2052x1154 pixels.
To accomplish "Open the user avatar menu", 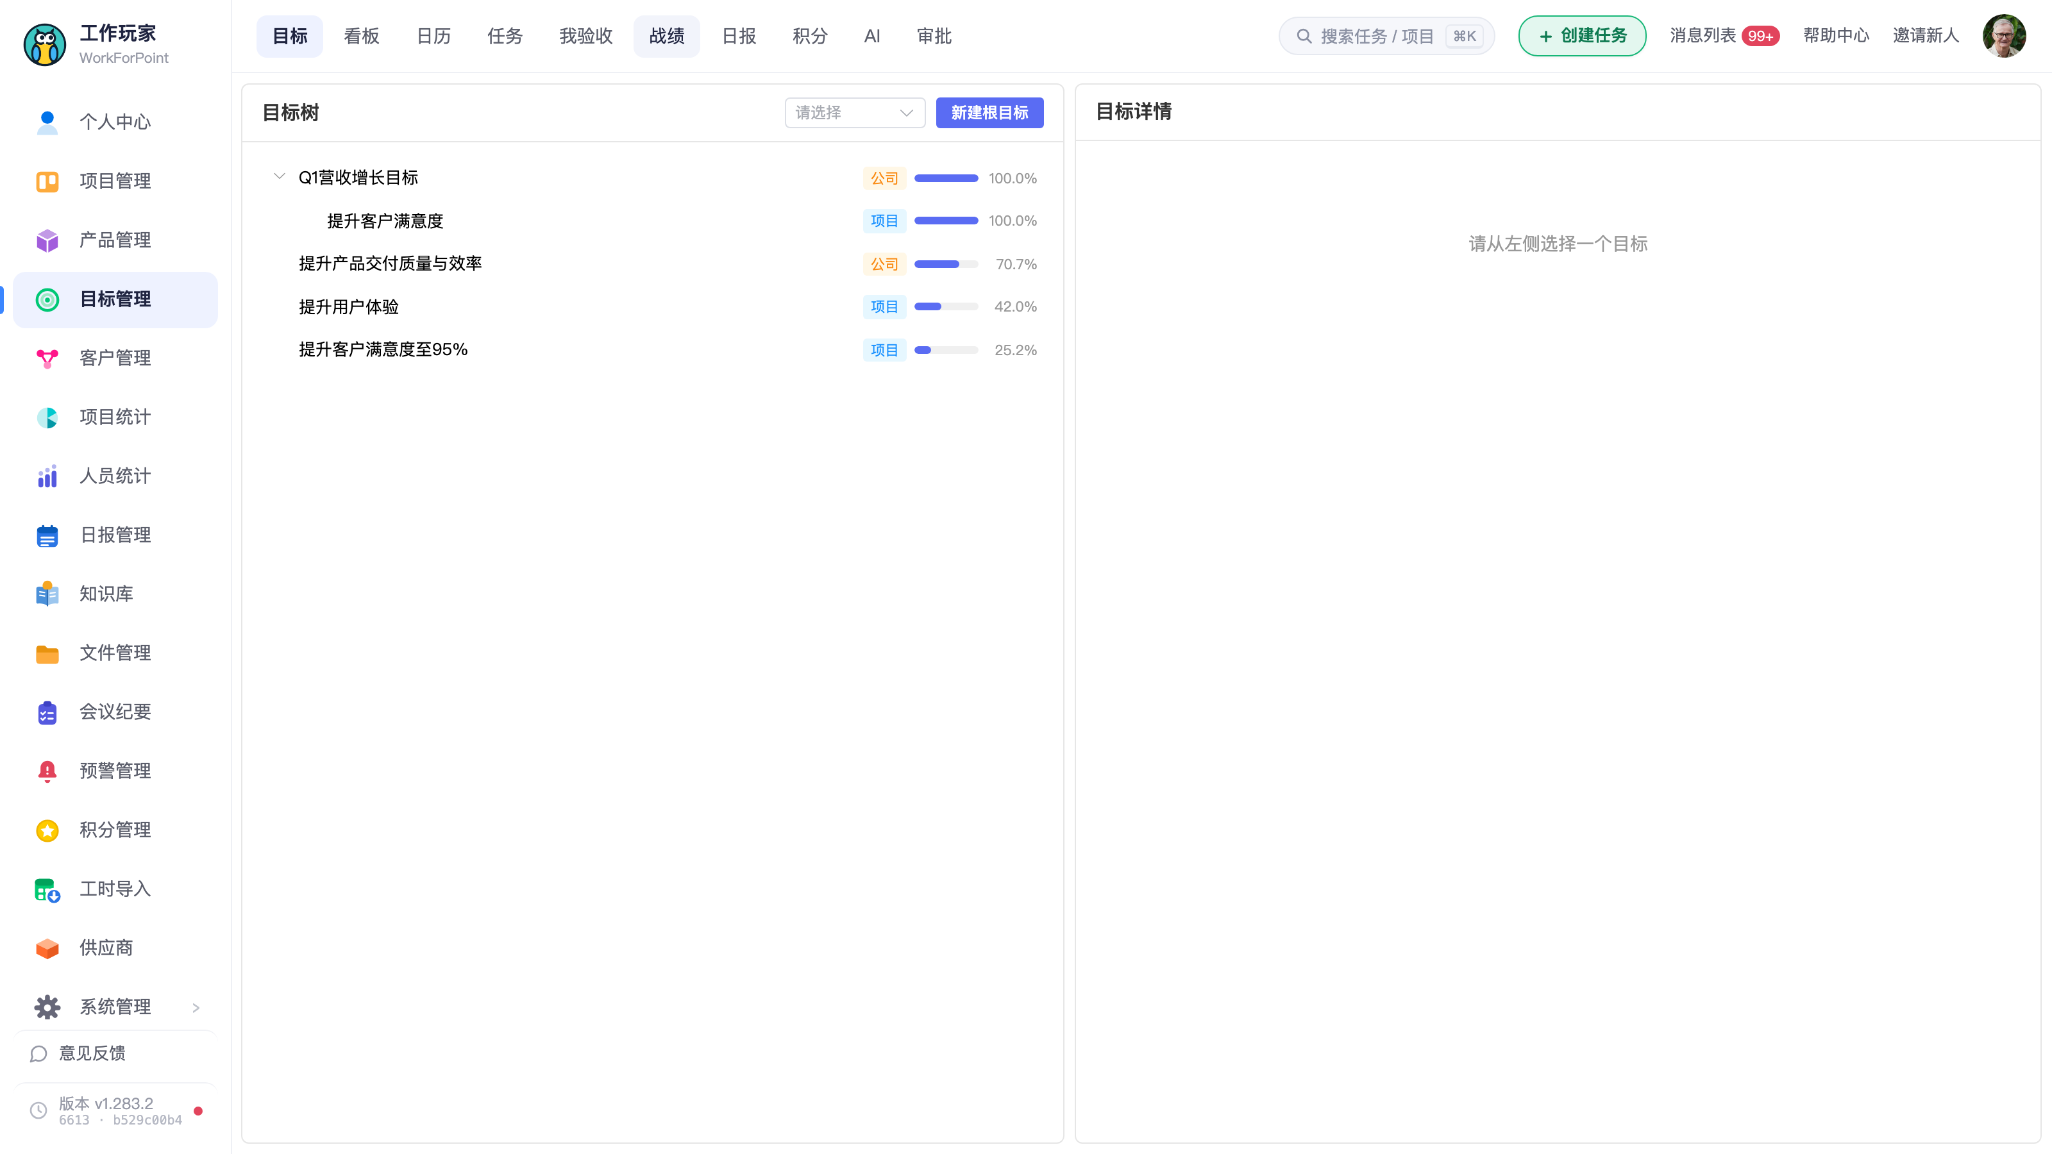I will 2004,36.
